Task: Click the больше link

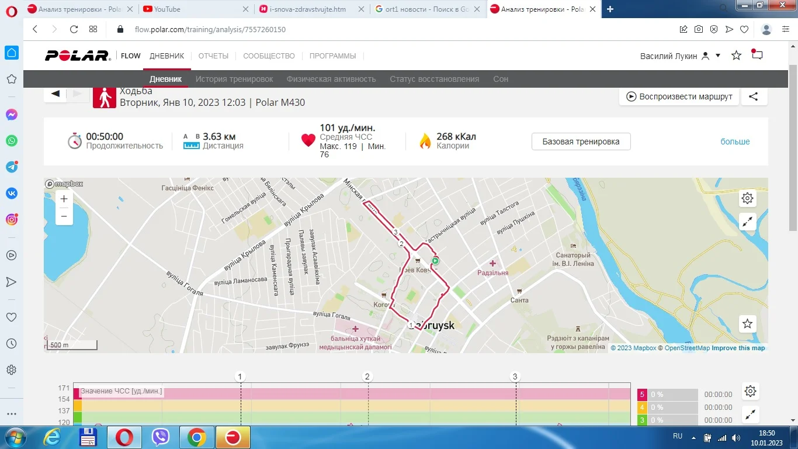Action: point(735,141)
